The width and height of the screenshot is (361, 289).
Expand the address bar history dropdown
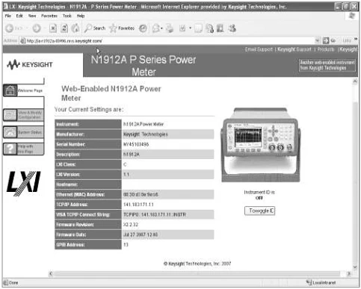(317, 40)
